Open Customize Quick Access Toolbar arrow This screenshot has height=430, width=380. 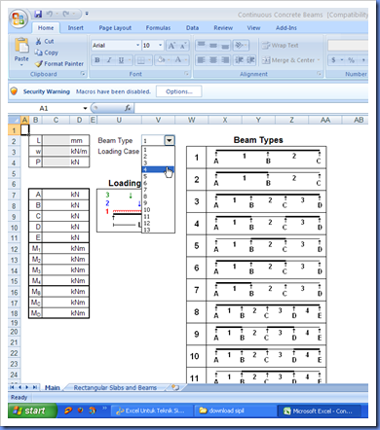pos(87,14)
